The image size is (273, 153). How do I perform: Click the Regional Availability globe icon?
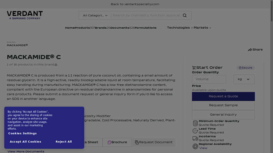(195, 146)
